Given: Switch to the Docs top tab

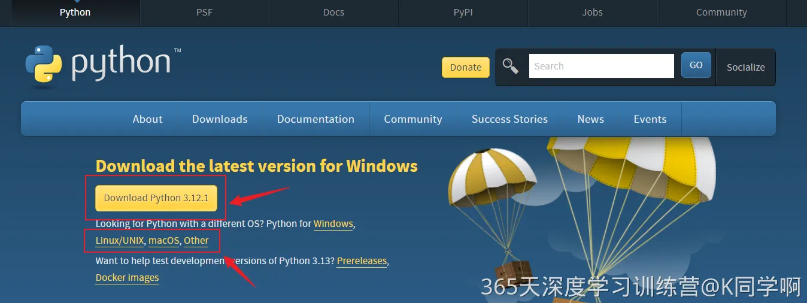Looking at the screenshot, I should point(333,13).
